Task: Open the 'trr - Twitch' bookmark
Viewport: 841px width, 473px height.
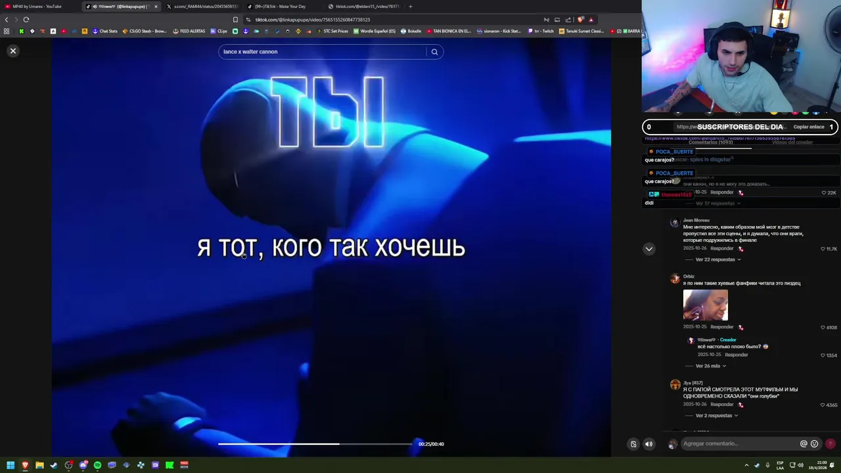Action: [541, 31]
